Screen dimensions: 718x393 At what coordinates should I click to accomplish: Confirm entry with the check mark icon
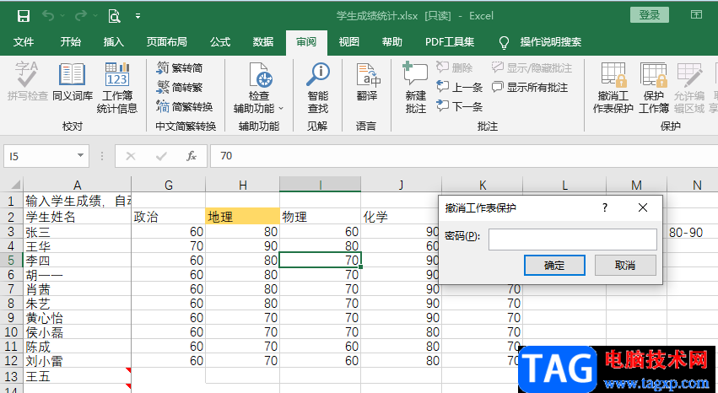coord(161,156)
